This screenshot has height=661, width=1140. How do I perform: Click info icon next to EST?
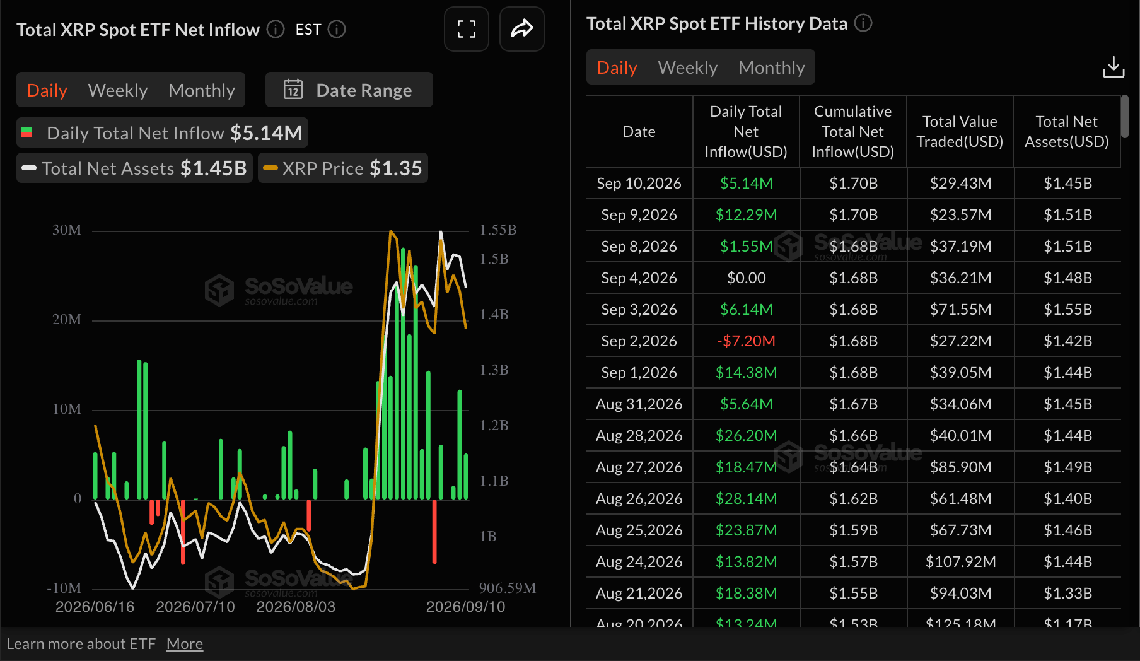[337, 29]
